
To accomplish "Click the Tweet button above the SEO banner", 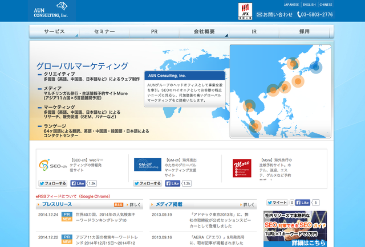I will click(277, 203).
